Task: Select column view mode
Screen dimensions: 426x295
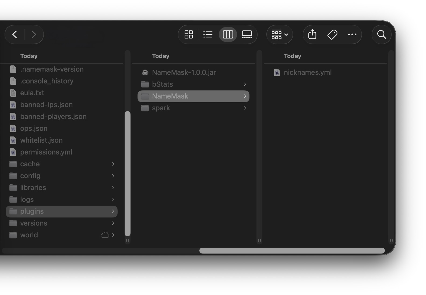Action: click(228, 34)
